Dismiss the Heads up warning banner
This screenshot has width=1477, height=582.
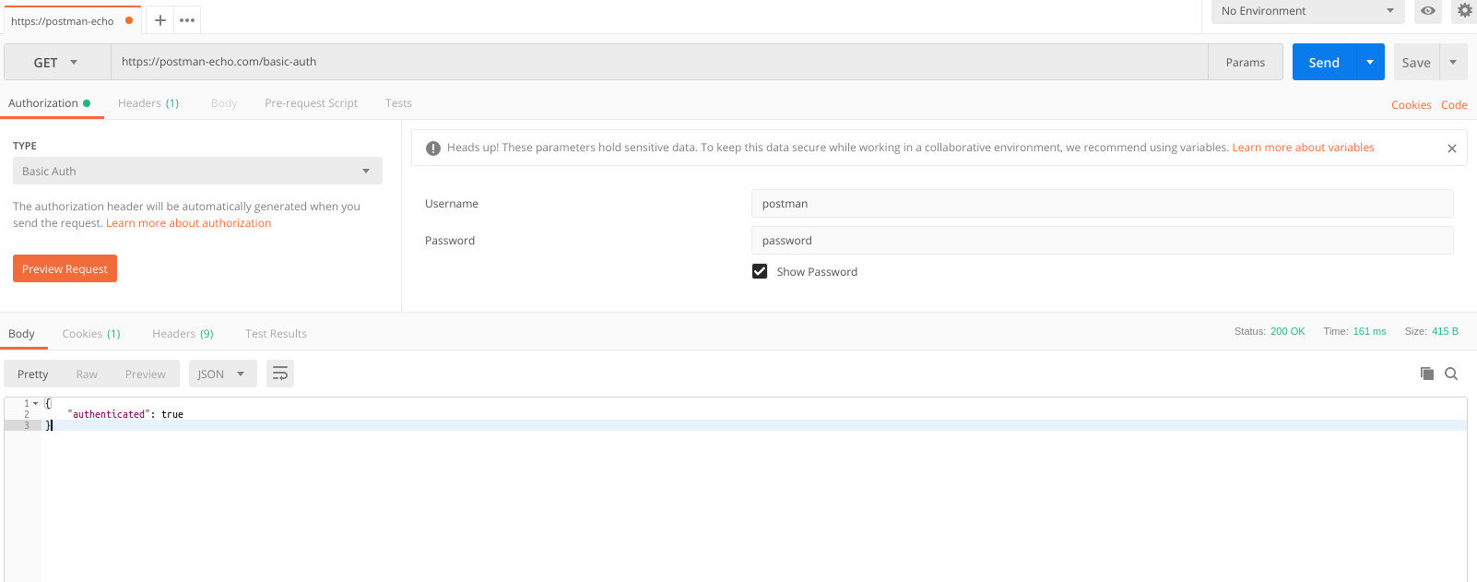(x=1452, y=148)
